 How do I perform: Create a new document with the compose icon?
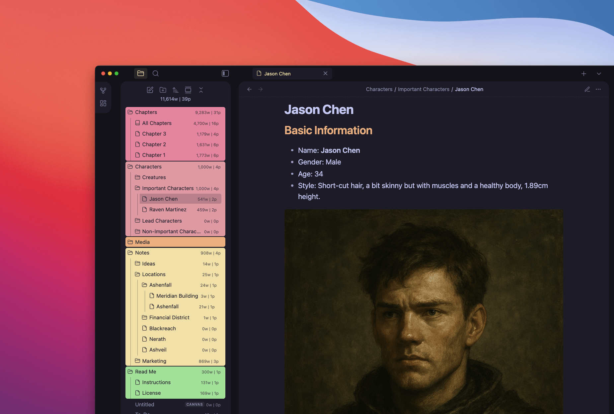[150, 90]
